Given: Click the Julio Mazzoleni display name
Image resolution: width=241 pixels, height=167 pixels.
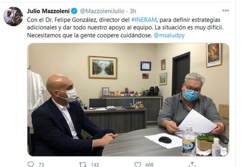Looking at the screenshot, I should coord(48,11).
